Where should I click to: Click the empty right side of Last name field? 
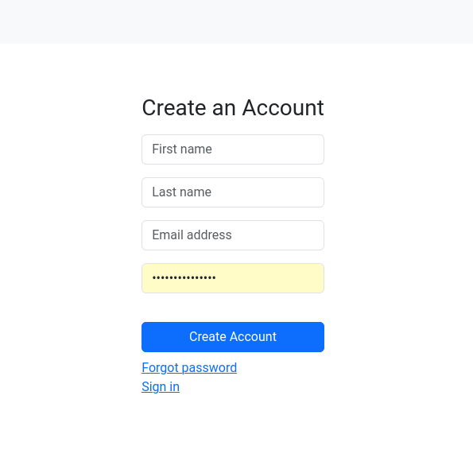(x=269, y=192)
